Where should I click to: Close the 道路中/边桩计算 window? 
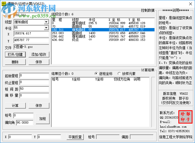[190, 4]
